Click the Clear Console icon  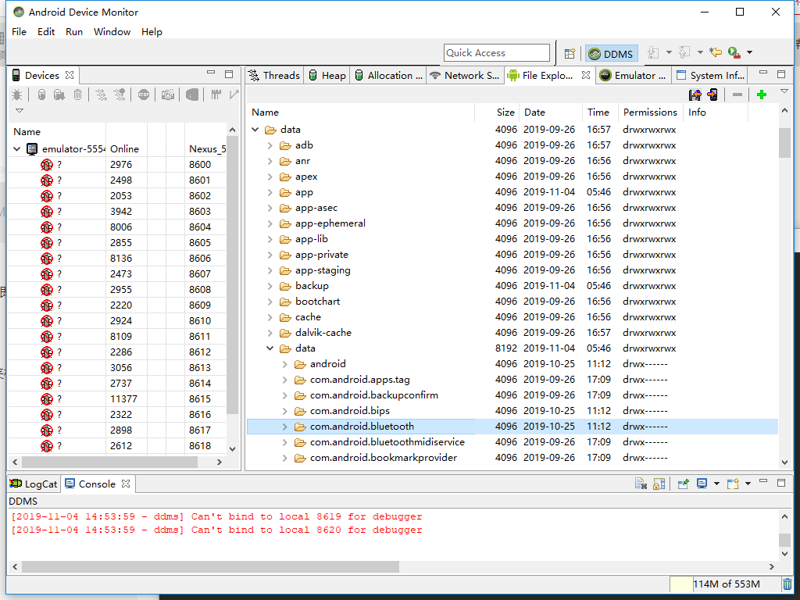click(641, 484)
